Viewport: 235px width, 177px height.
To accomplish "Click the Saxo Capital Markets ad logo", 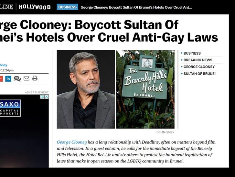I will coord(10,108).
